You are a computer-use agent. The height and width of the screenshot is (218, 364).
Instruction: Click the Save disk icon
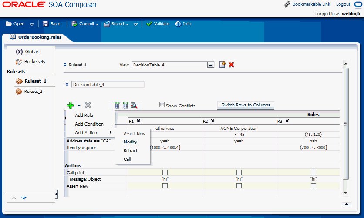coord(45,24)
